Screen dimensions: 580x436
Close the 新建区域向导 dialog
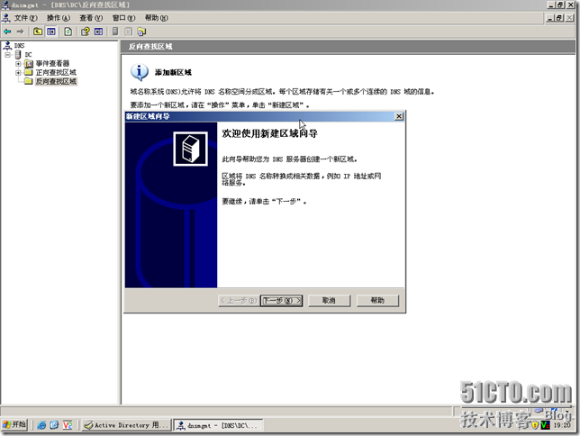click(399, 116)
